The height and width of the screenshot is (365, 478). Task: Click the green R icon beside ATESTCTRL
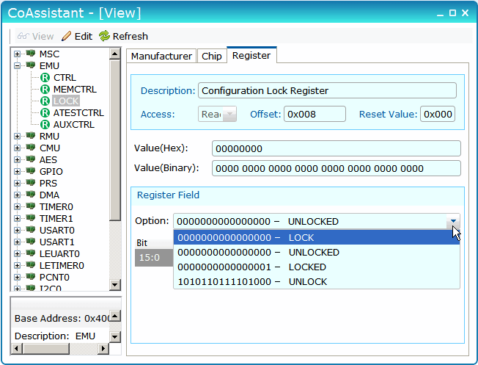click(x=45, y=112)
